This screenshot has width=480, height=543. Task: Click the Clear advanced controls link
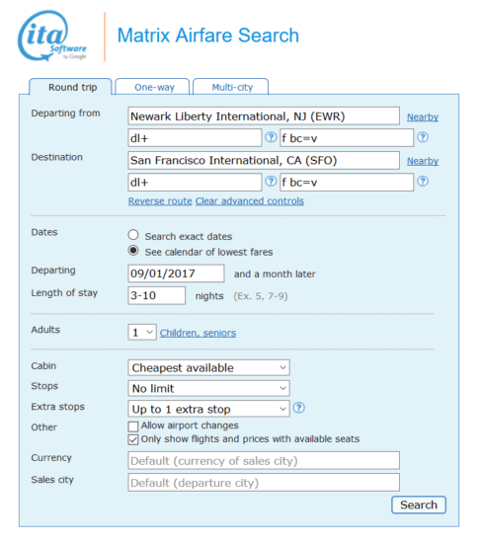pos(250,200)
